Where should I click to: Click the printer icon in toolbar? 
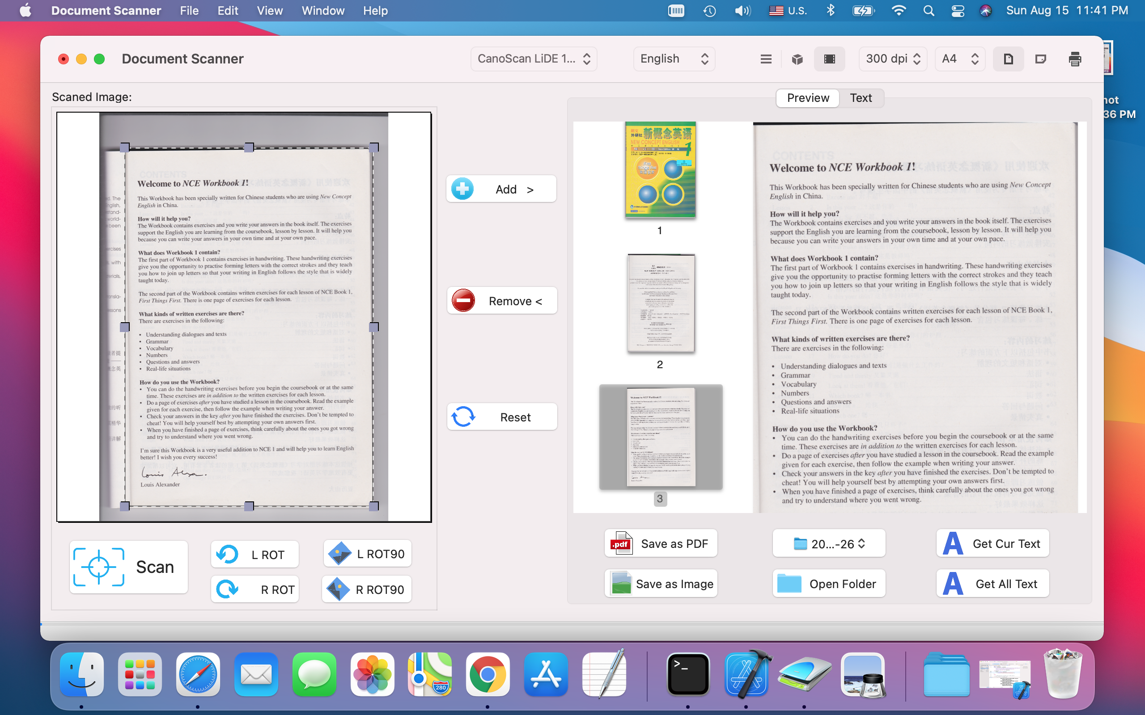click(1074, 59)
